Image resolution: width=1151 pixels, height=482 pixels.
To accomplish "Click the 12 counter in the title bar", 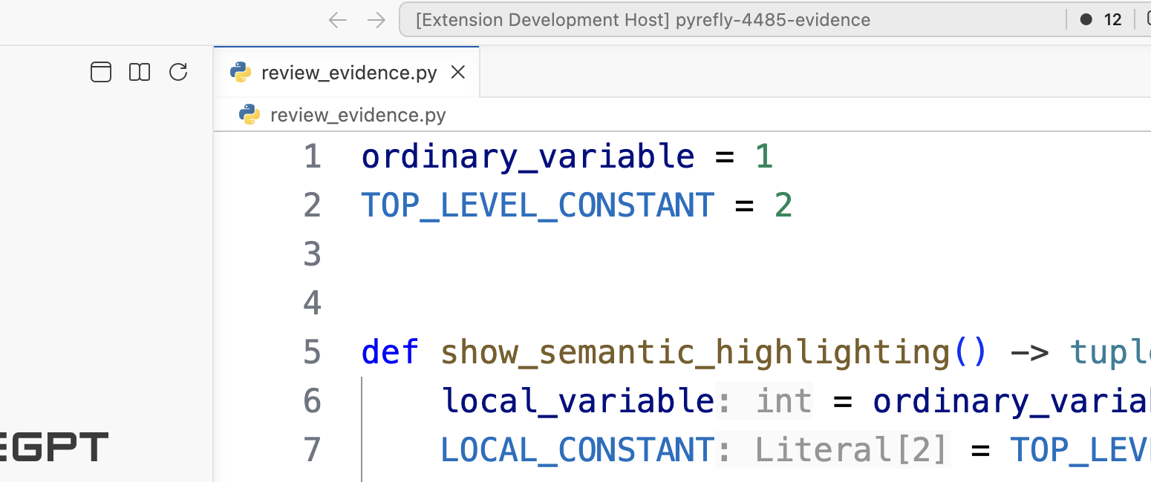I will click(x=1112, y=20).
